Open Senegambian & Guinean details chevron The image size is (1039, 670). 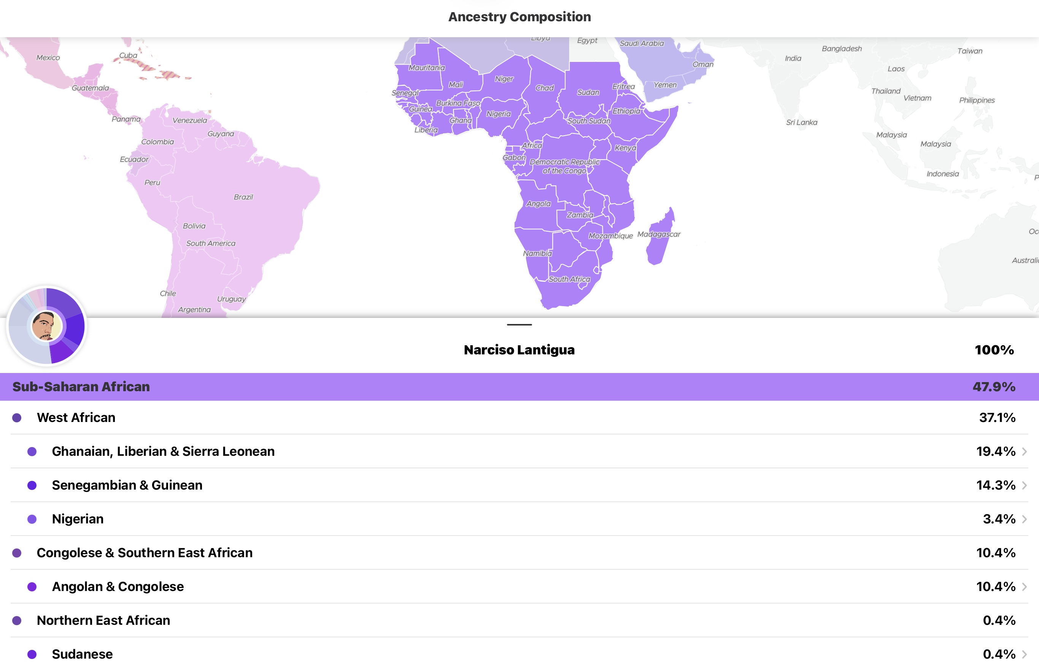tap(1024, 485)
